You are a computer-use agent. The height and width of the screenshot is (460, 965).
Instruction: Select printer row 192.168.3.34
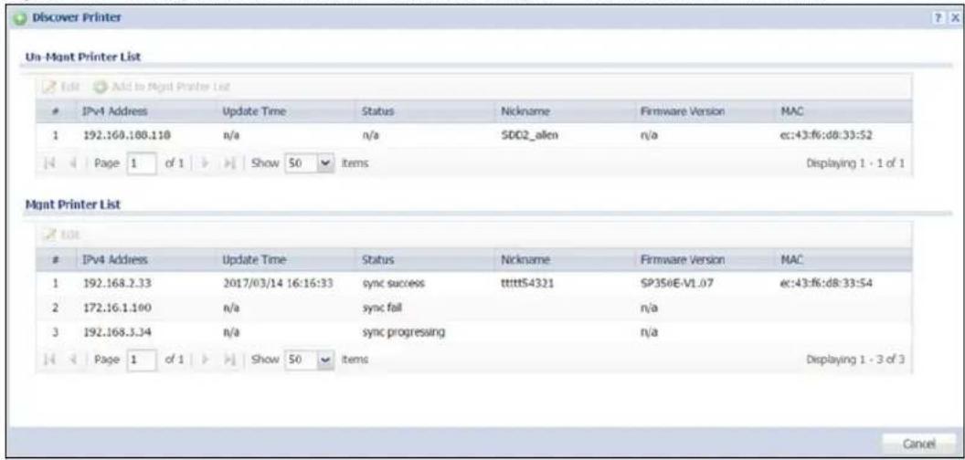point(473,331)
